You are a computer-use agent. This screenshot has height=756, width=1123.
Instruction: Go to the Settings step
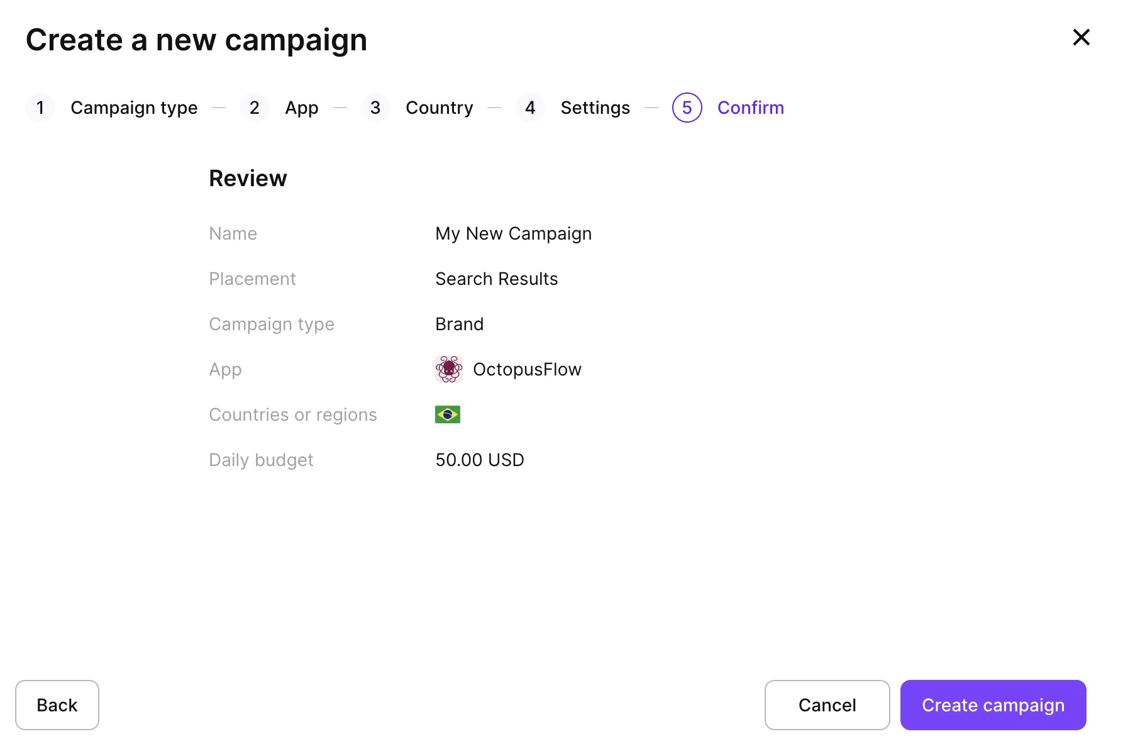pyautogui.click(x=595, y=108)
